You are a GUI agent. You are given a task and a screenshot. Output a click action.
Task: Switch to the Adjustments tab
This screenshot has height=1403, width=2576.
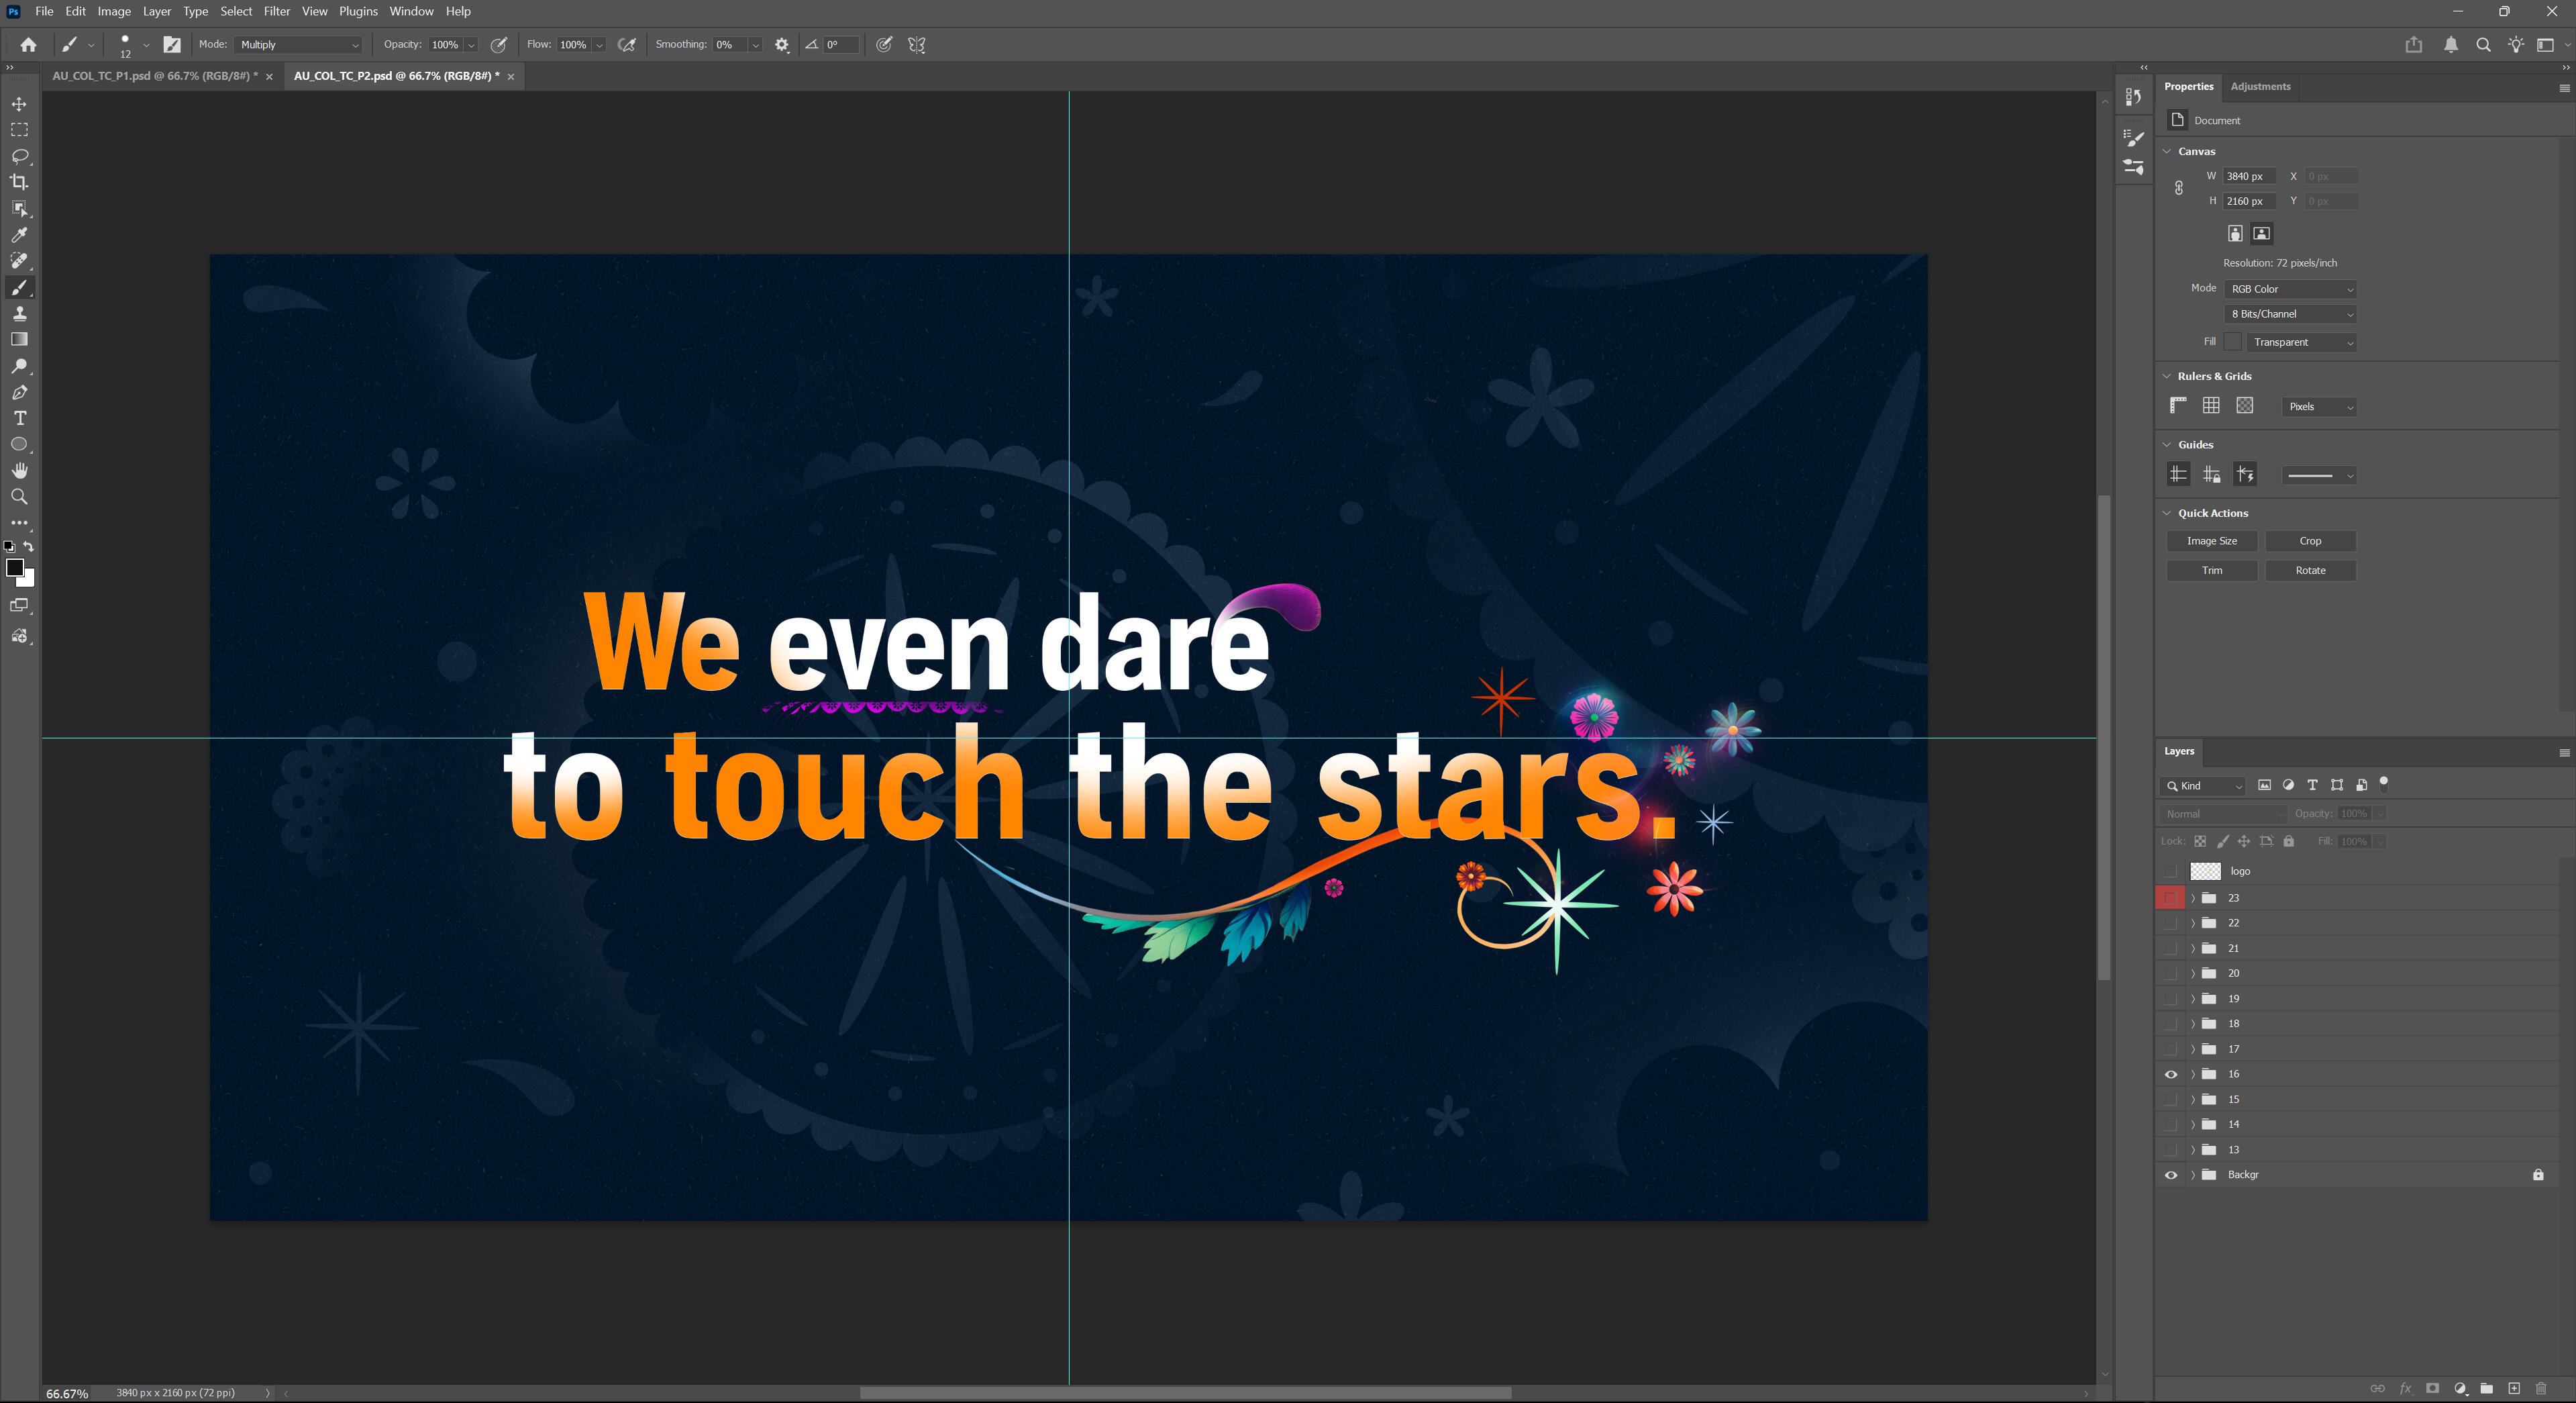2260,86
